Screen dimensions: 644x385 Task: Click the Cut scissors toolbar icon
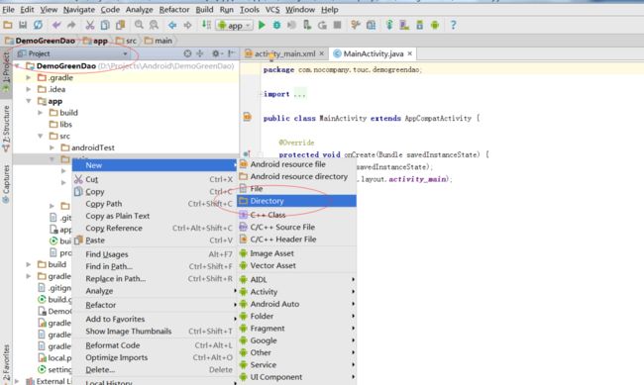pyautogui.click(x=90, y=25)
